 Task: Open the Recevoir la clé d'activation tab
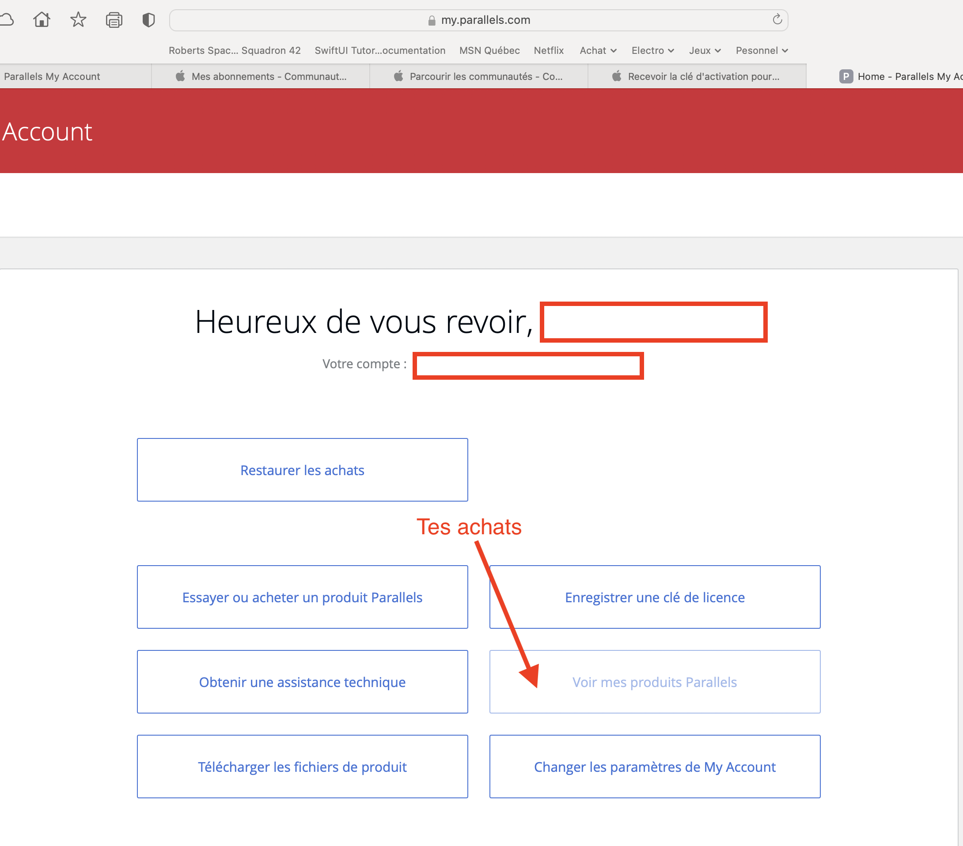pos(697,76)
